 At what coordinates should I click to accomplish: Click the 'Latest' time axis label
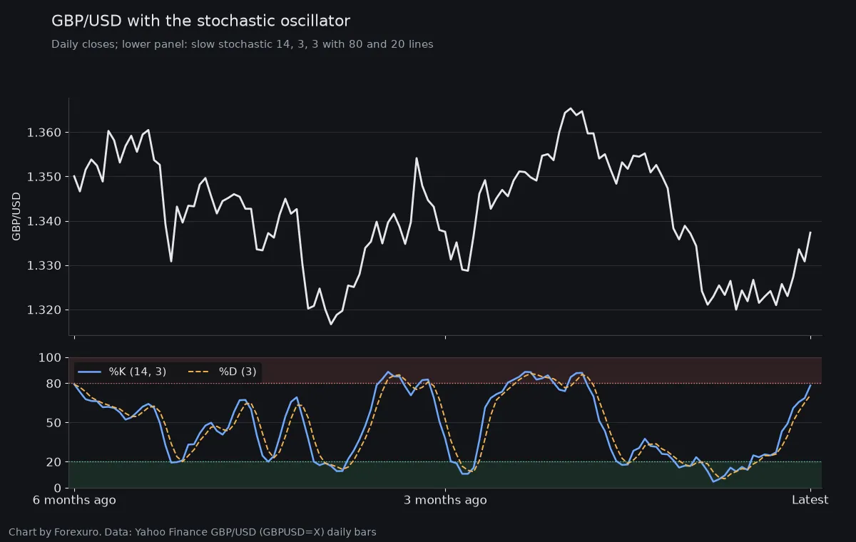tap(810, 500)
